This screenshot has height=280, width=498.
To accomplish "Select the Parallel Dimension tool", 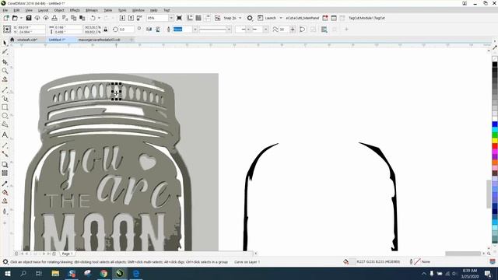I will click(x=5, y=145).
